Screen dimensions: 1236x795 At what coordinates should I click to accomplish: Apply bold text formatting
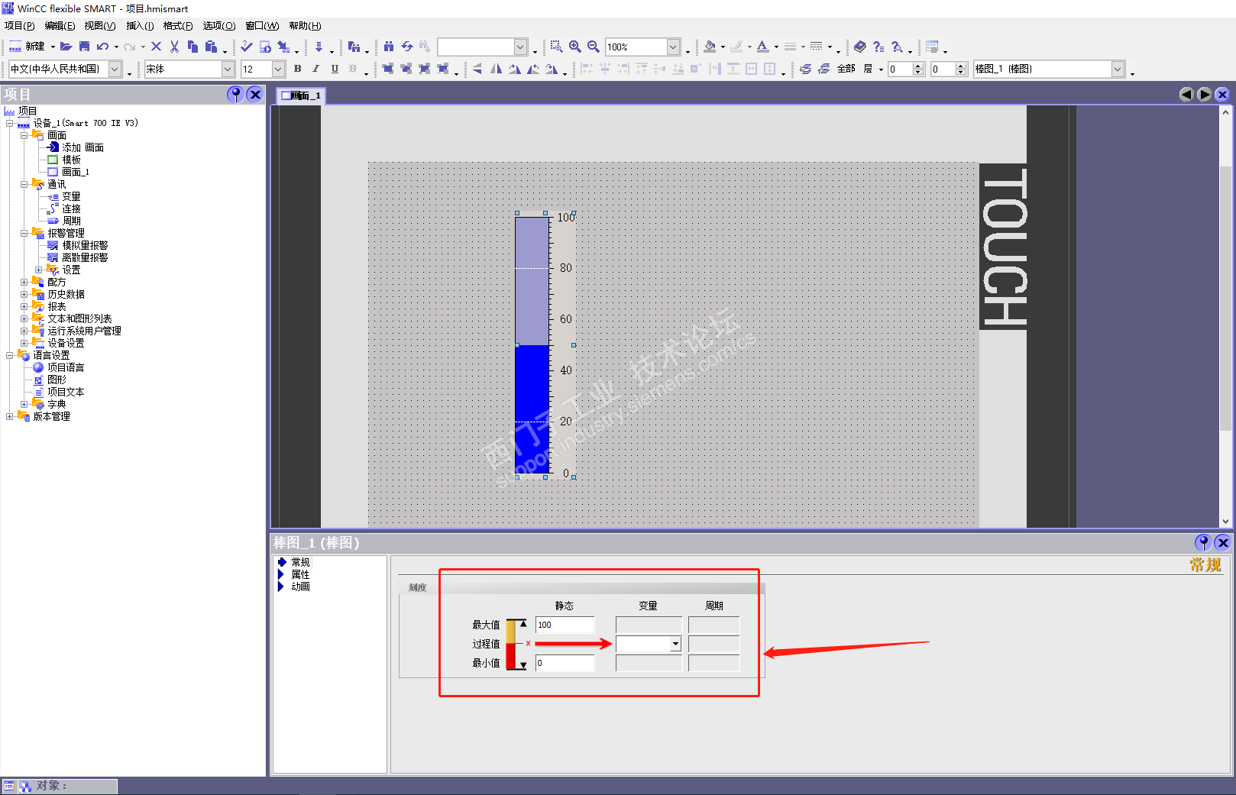(297, 69)
